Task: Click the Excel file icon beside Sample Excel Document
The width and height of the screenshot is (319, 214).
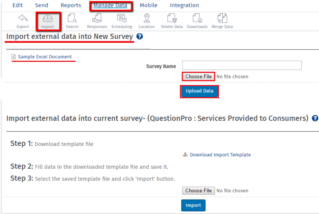Action: (x=13, y=57)
